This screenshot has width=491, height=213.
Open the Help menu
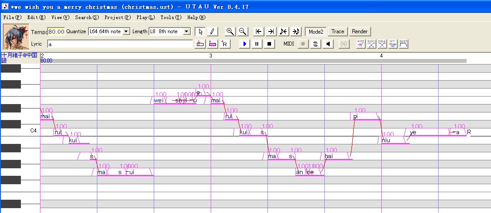[x=196, y=17]
